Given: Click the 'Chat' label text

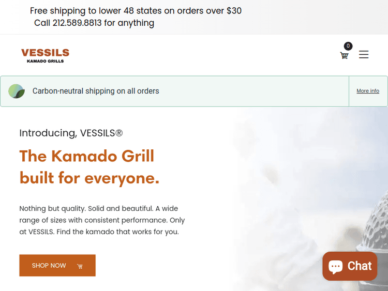Looking at the screenshot, I should click(360, 266).
